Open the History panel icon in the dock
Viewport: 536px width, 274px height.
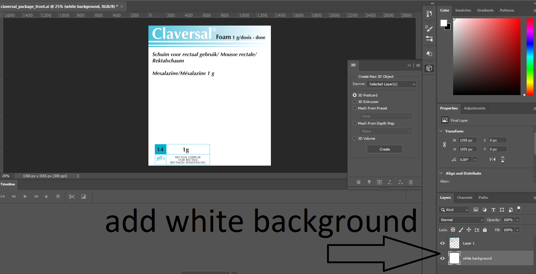tap(429, 14)
